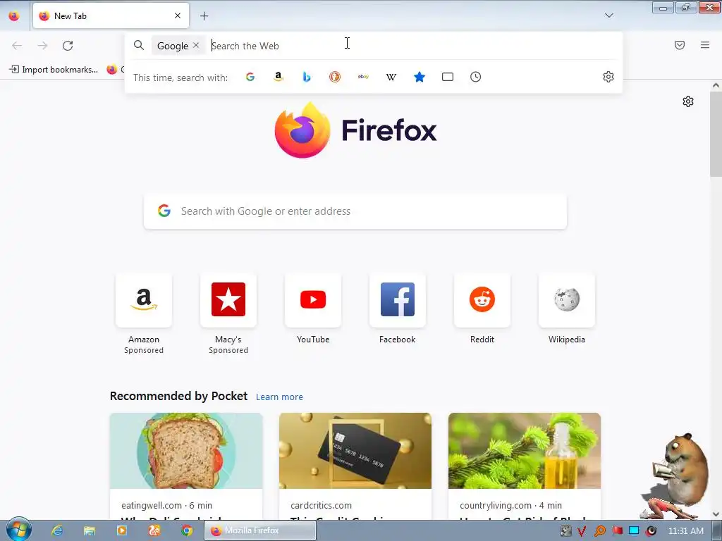The width and height of the screenshot is (722, 541).
Task: Select the New Tab tab
Action: pos(111,15)
